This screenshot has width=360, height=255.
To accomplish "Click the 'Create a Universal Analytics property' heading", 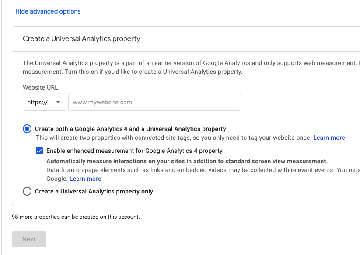I will [81, 38].
